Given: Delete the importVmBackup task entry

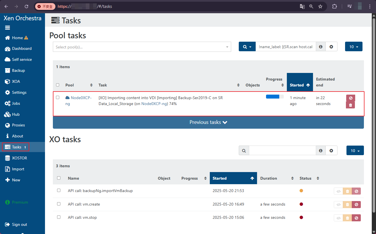Looking at the screenshot, I should [347, 191].
